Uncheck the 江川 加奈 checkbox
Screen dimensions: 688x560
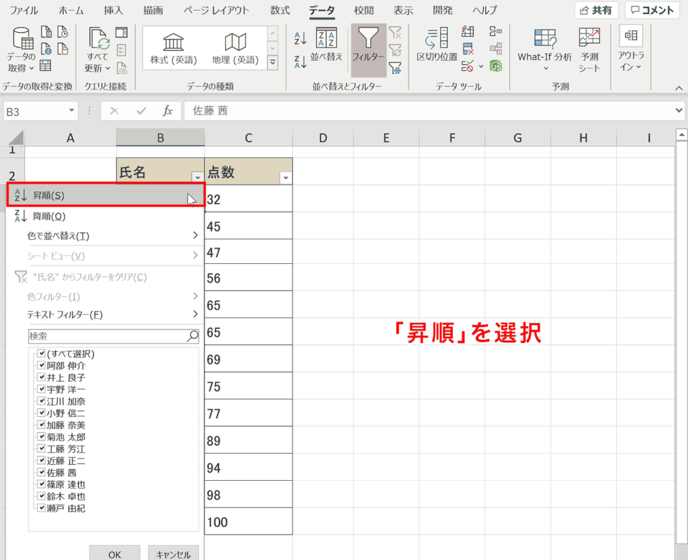pyautogui.click(x=41, y=401)
